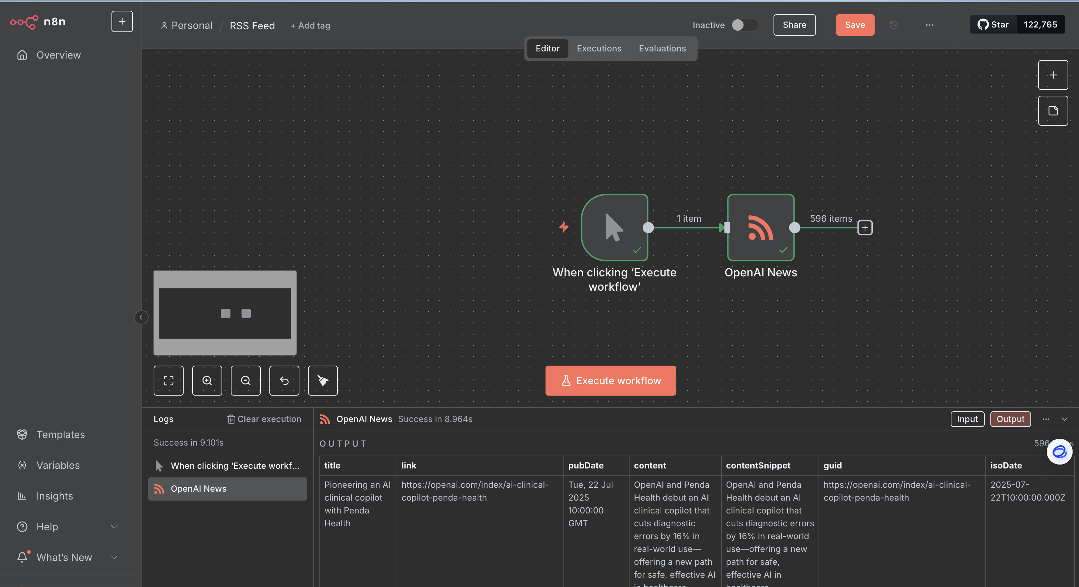Click the plus button beside n8n logo
Image resolution: width=1079 pixels, height=587 pixels.
click(x=122, y=21)
